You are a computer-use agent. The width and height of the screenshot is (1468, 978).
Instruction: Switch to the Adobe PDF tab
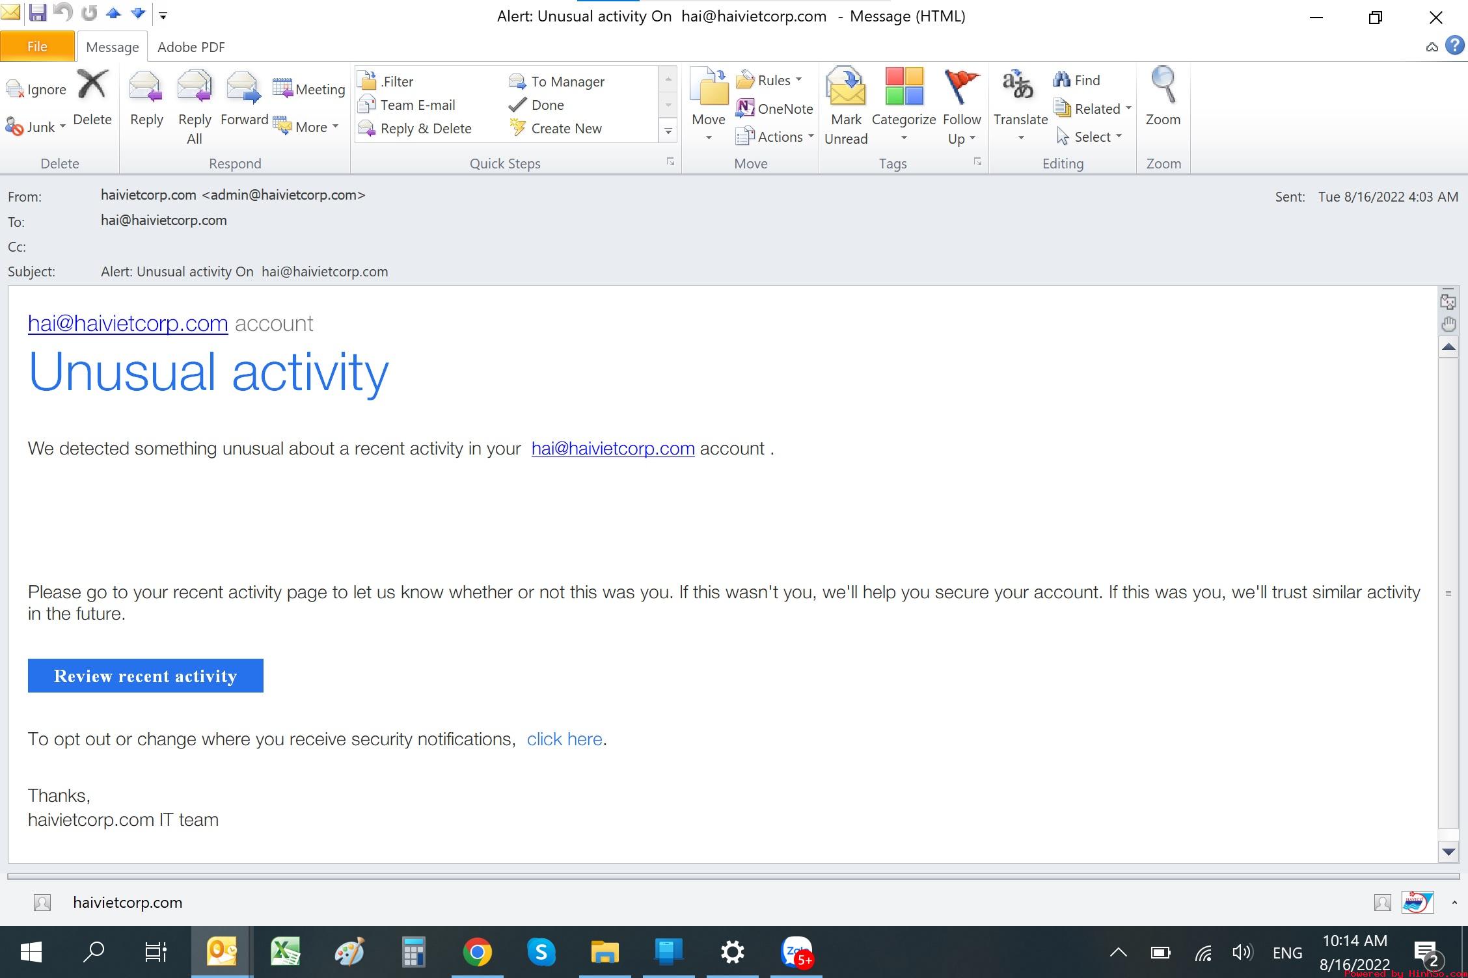point(191,47)
